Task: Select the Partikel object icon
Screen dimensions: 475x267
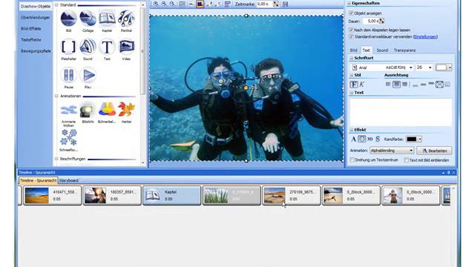Action: (x=126, y=19)
